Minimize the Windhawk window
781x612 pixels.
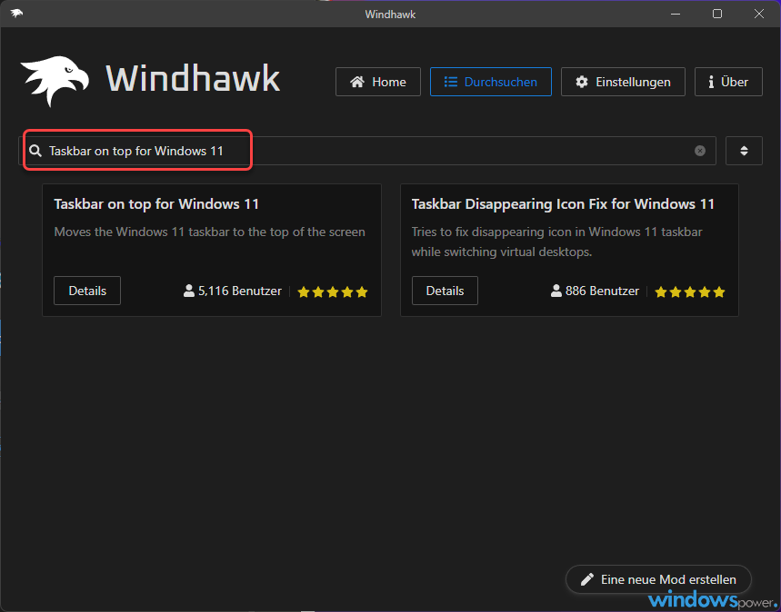click(x=676, y=14)
